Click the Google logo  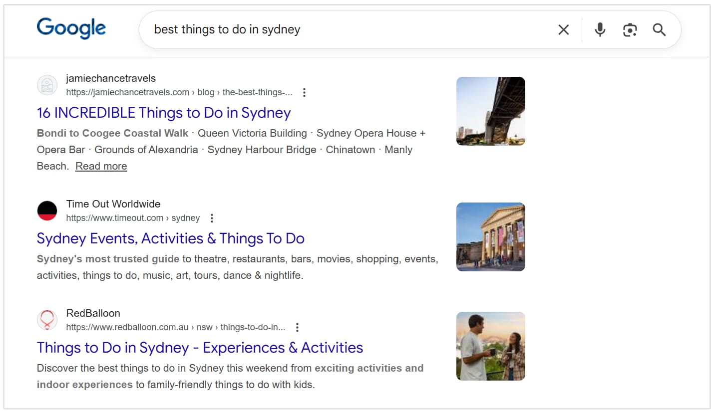[71, 28]
